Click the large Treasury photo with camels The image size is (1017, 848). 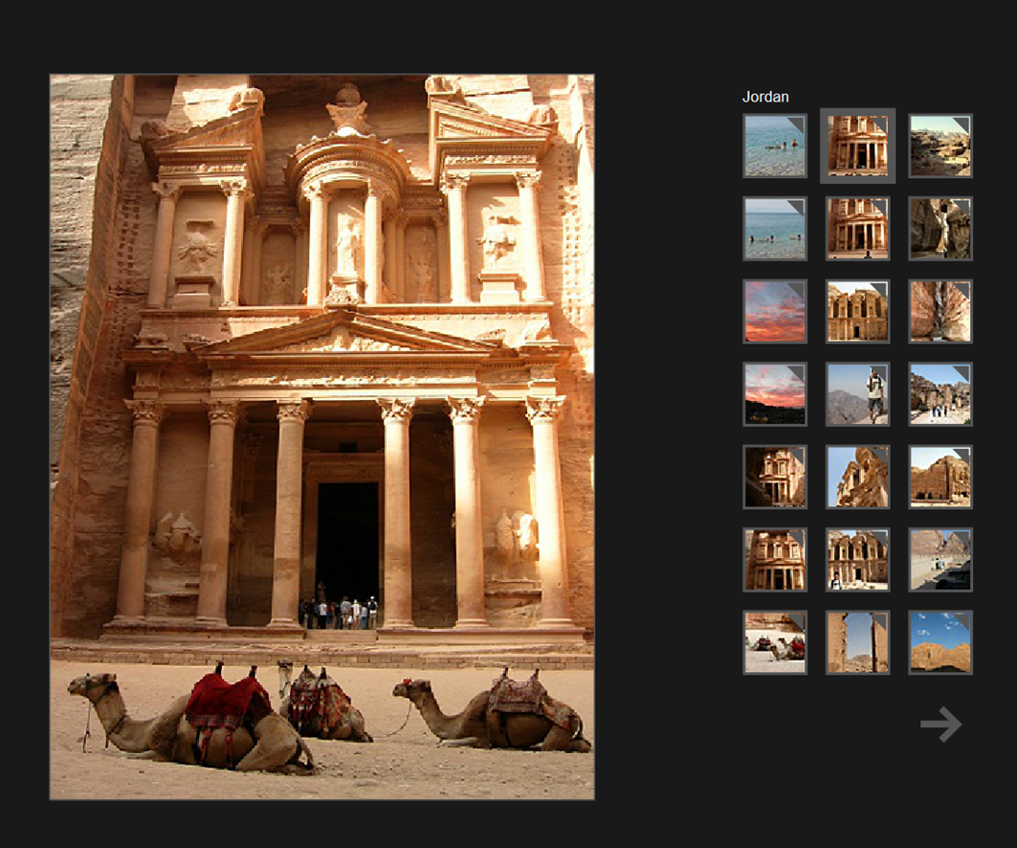(x=322, y=436)
